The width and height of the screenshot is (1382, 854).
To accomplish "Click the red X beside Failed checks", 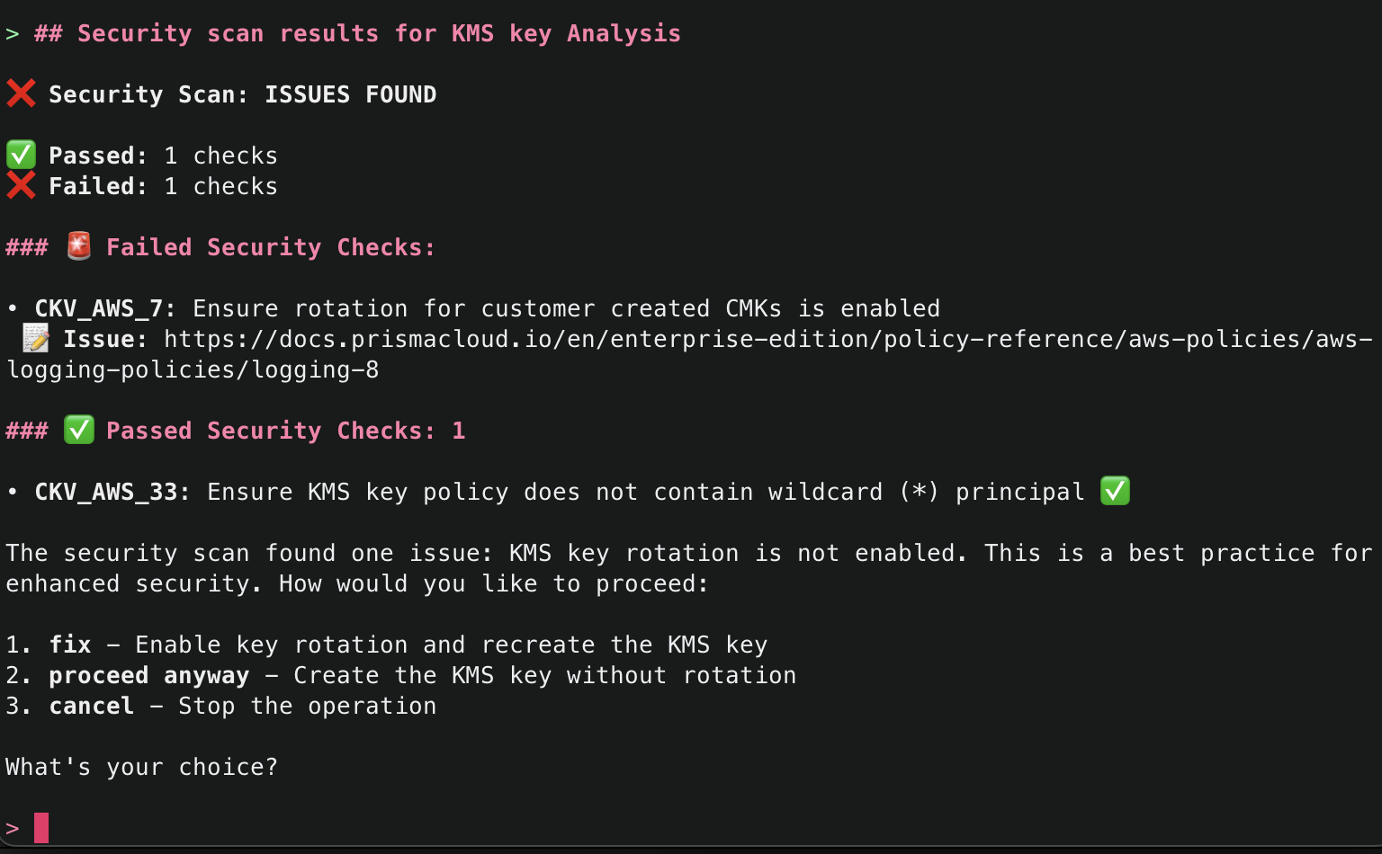I will coord(21,185).
